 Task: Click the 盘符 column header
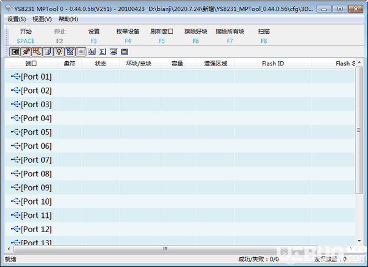click(69, 64)
